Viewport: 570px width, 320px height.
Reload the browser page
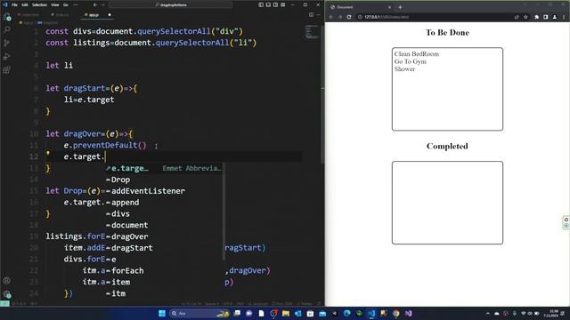[349, 17]
